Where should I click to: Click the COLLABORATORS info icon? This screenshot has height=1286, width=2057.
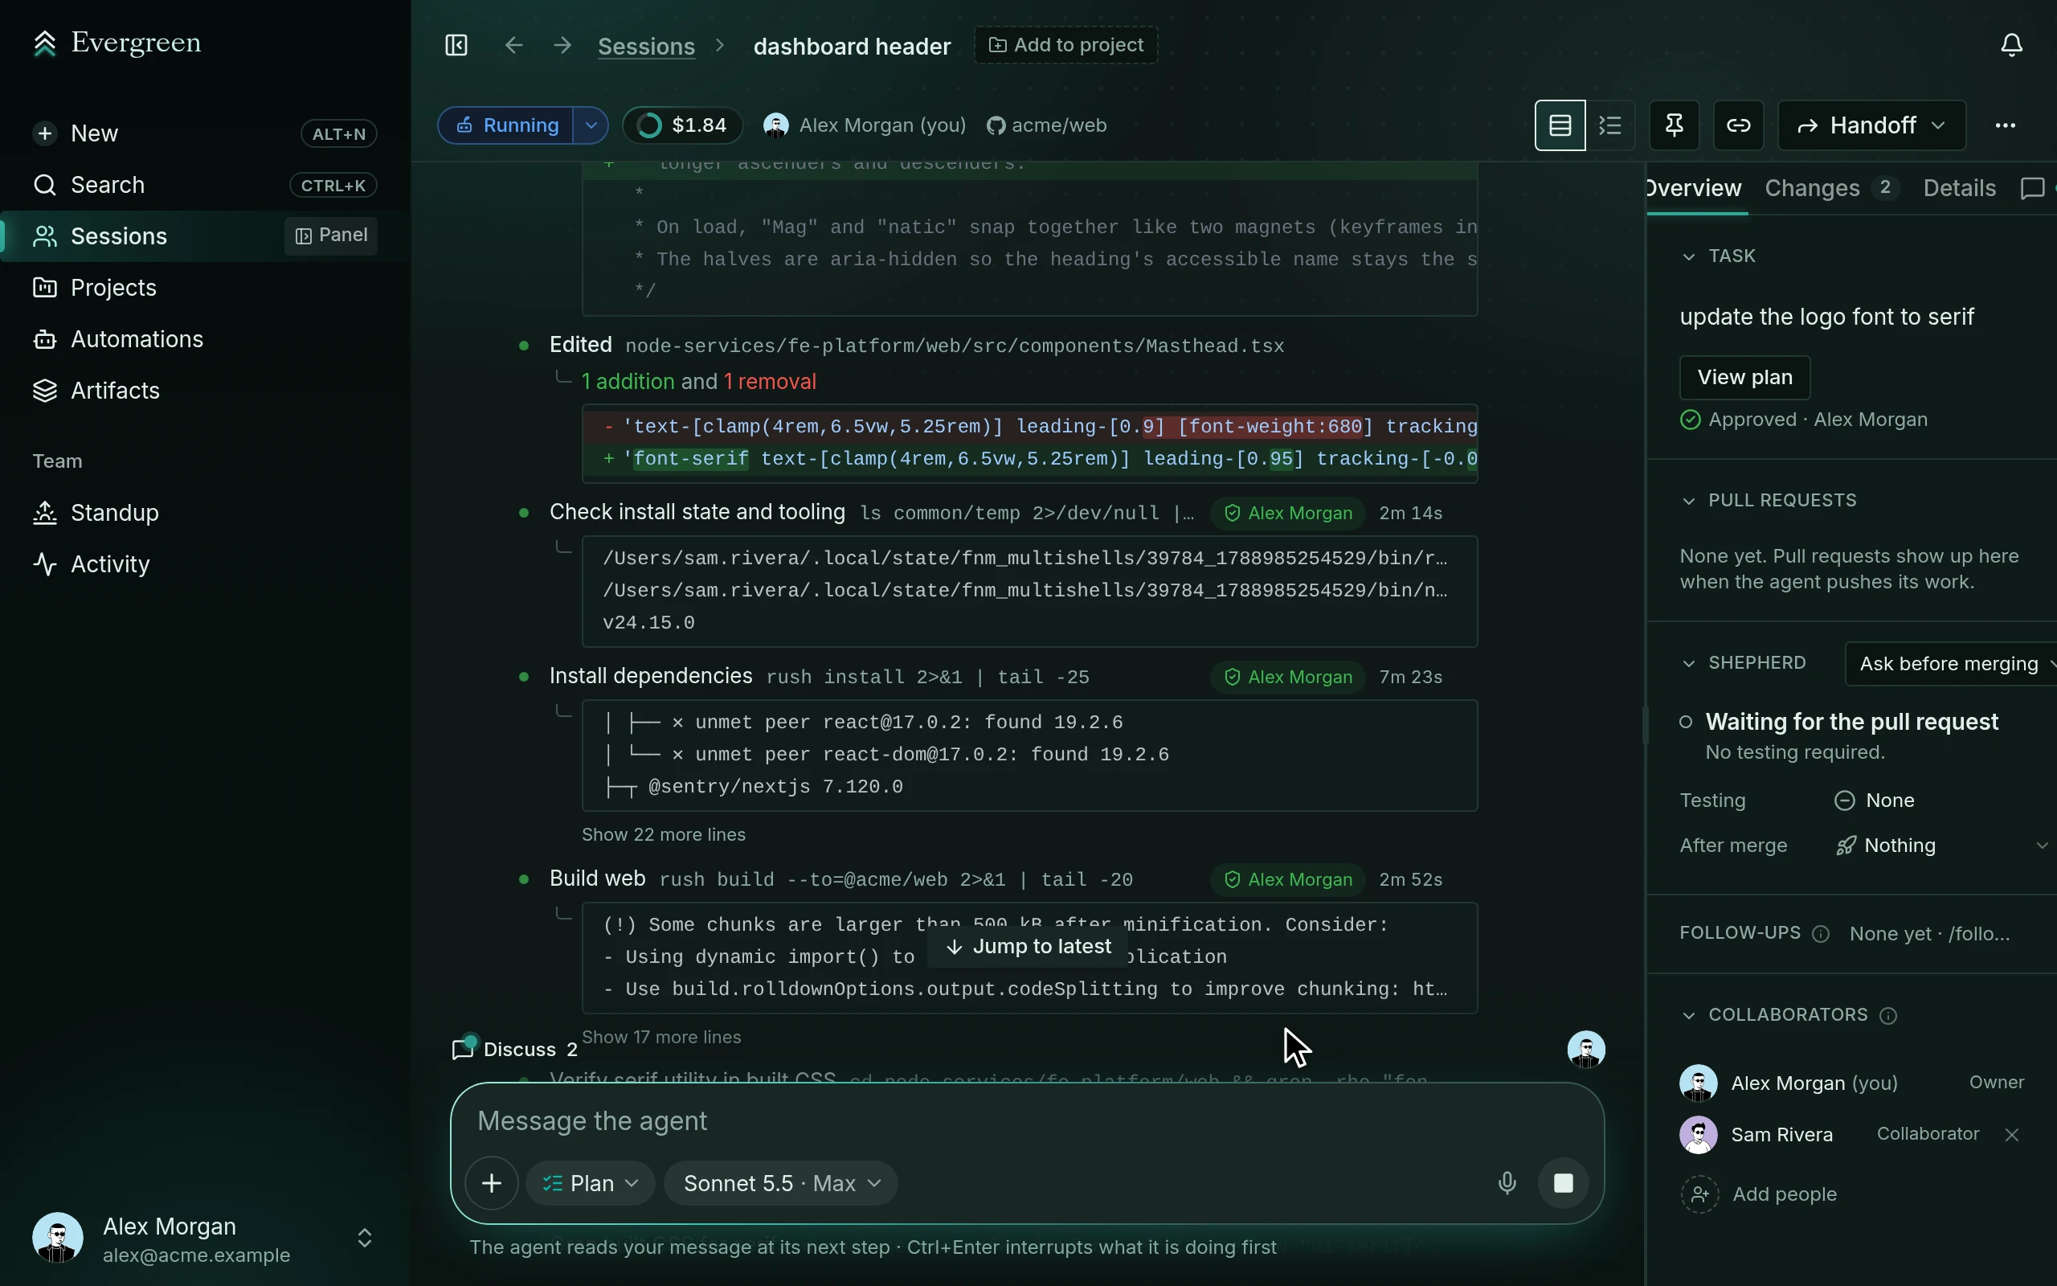tap(1887, 1015)
